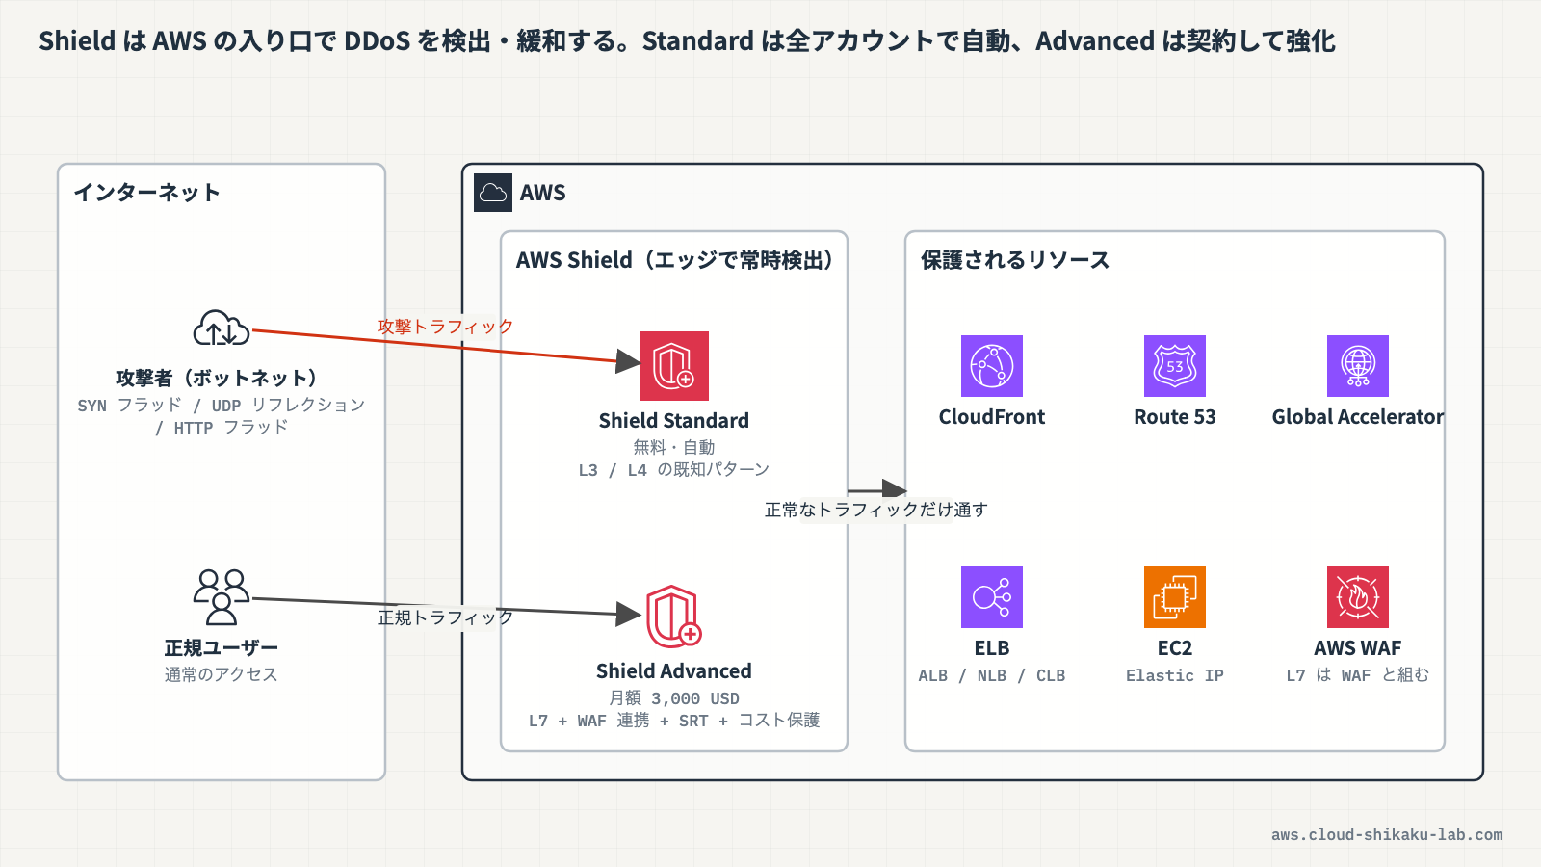This screenshot has width=1541, height=867.
Task: Click the L7 は WAF と組む caption
Action: (x=1358, y=675)
